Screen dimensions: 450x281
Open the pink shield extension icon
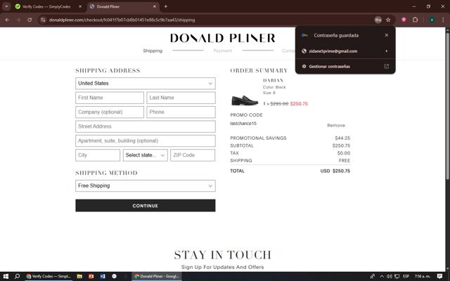[x=404, y=20]
